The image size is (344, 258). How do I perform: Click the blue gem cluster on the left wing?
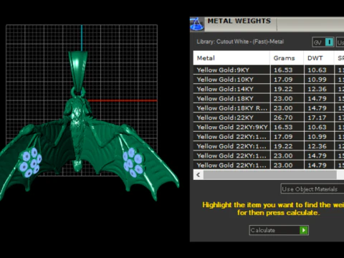click(x=30, y=163)
